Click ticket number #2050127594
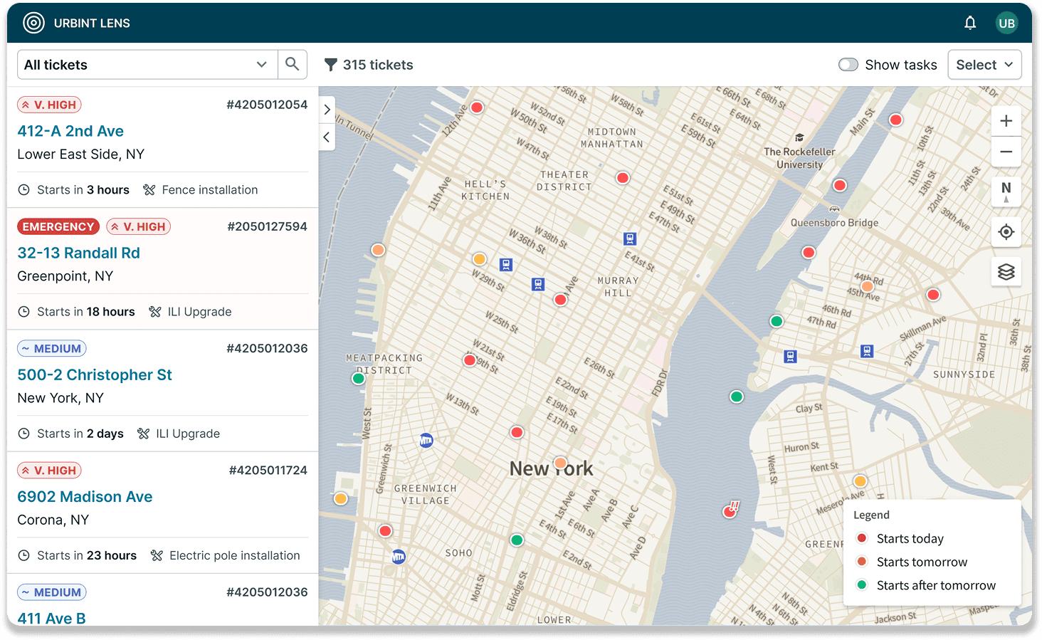 click(x=268, y=226)
